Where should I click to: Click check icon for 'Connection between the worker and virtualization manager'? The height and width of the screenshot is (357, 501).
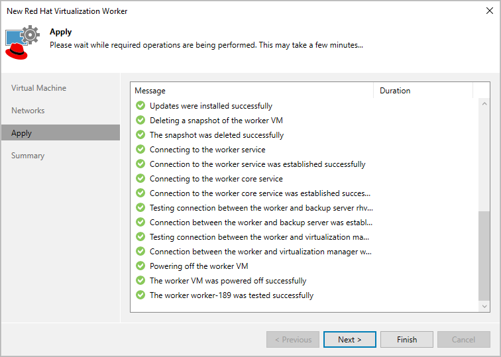tap(140, 251)
